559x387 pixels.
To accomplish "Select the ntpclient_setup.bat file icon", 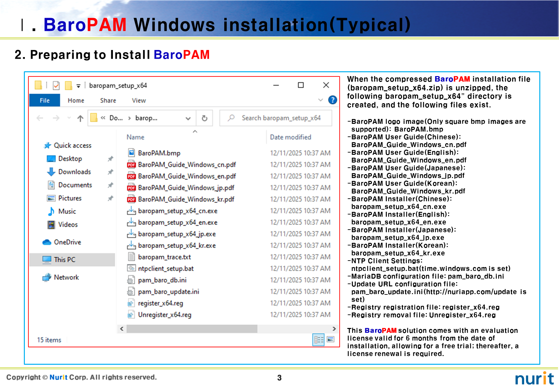I will point(131,269).
